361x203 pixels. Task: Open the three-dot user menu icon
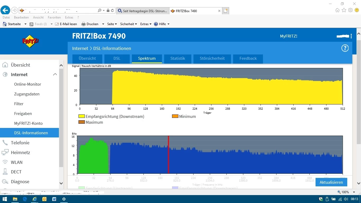[351, 36]
